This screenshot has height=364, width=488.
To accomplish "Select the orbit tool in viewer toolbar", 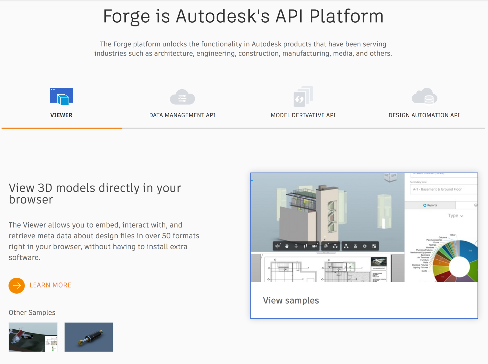I will pyautogui.click(x=278, y=246).
